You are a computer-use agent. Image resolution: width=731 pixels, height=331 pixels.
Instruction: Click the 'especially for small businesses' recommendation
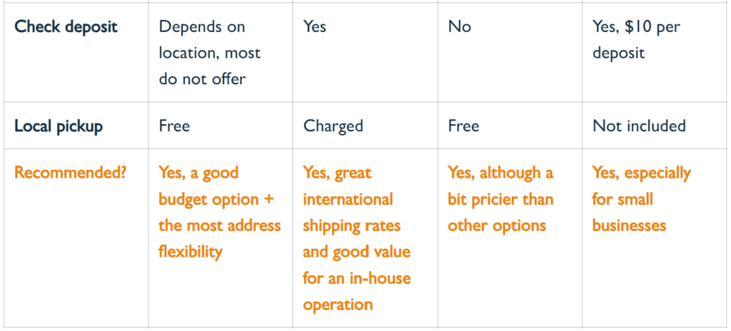642,200
